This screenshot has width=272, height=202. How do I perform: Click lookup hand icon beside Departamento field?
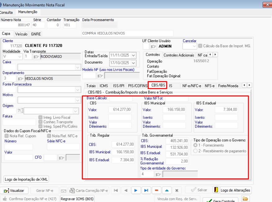pos(20,79)
